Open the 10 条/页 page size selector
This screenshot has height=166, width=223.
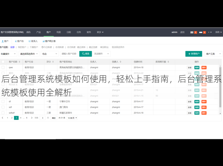coord(72,118)
